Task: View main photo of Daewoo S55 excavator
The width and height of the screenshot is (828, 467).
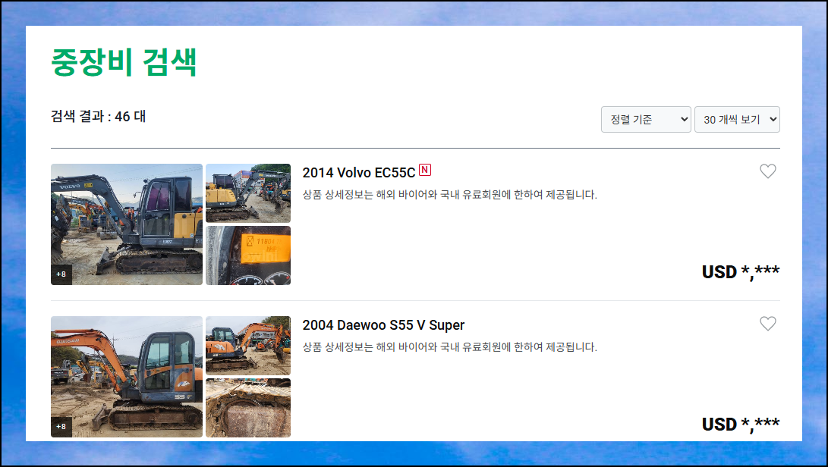Action: pyautogui.click(x=127, y=377)
